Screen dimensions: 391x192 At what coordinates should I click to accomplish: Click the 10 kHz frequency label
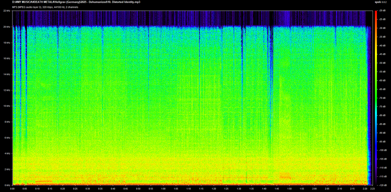click(x=7, y=106)
